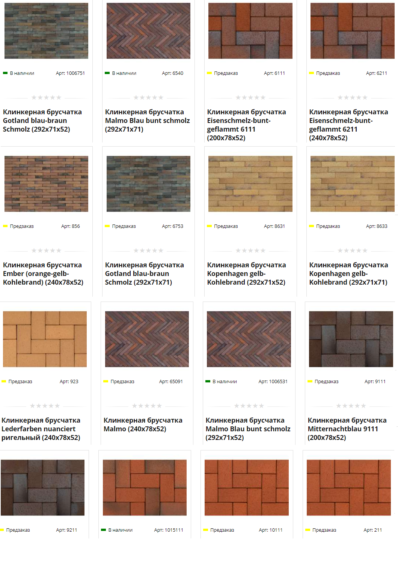Open Mitternachtblau 9111 (200x78x52) product title
This screenshot has height=561, width=398.
(347, 429)
